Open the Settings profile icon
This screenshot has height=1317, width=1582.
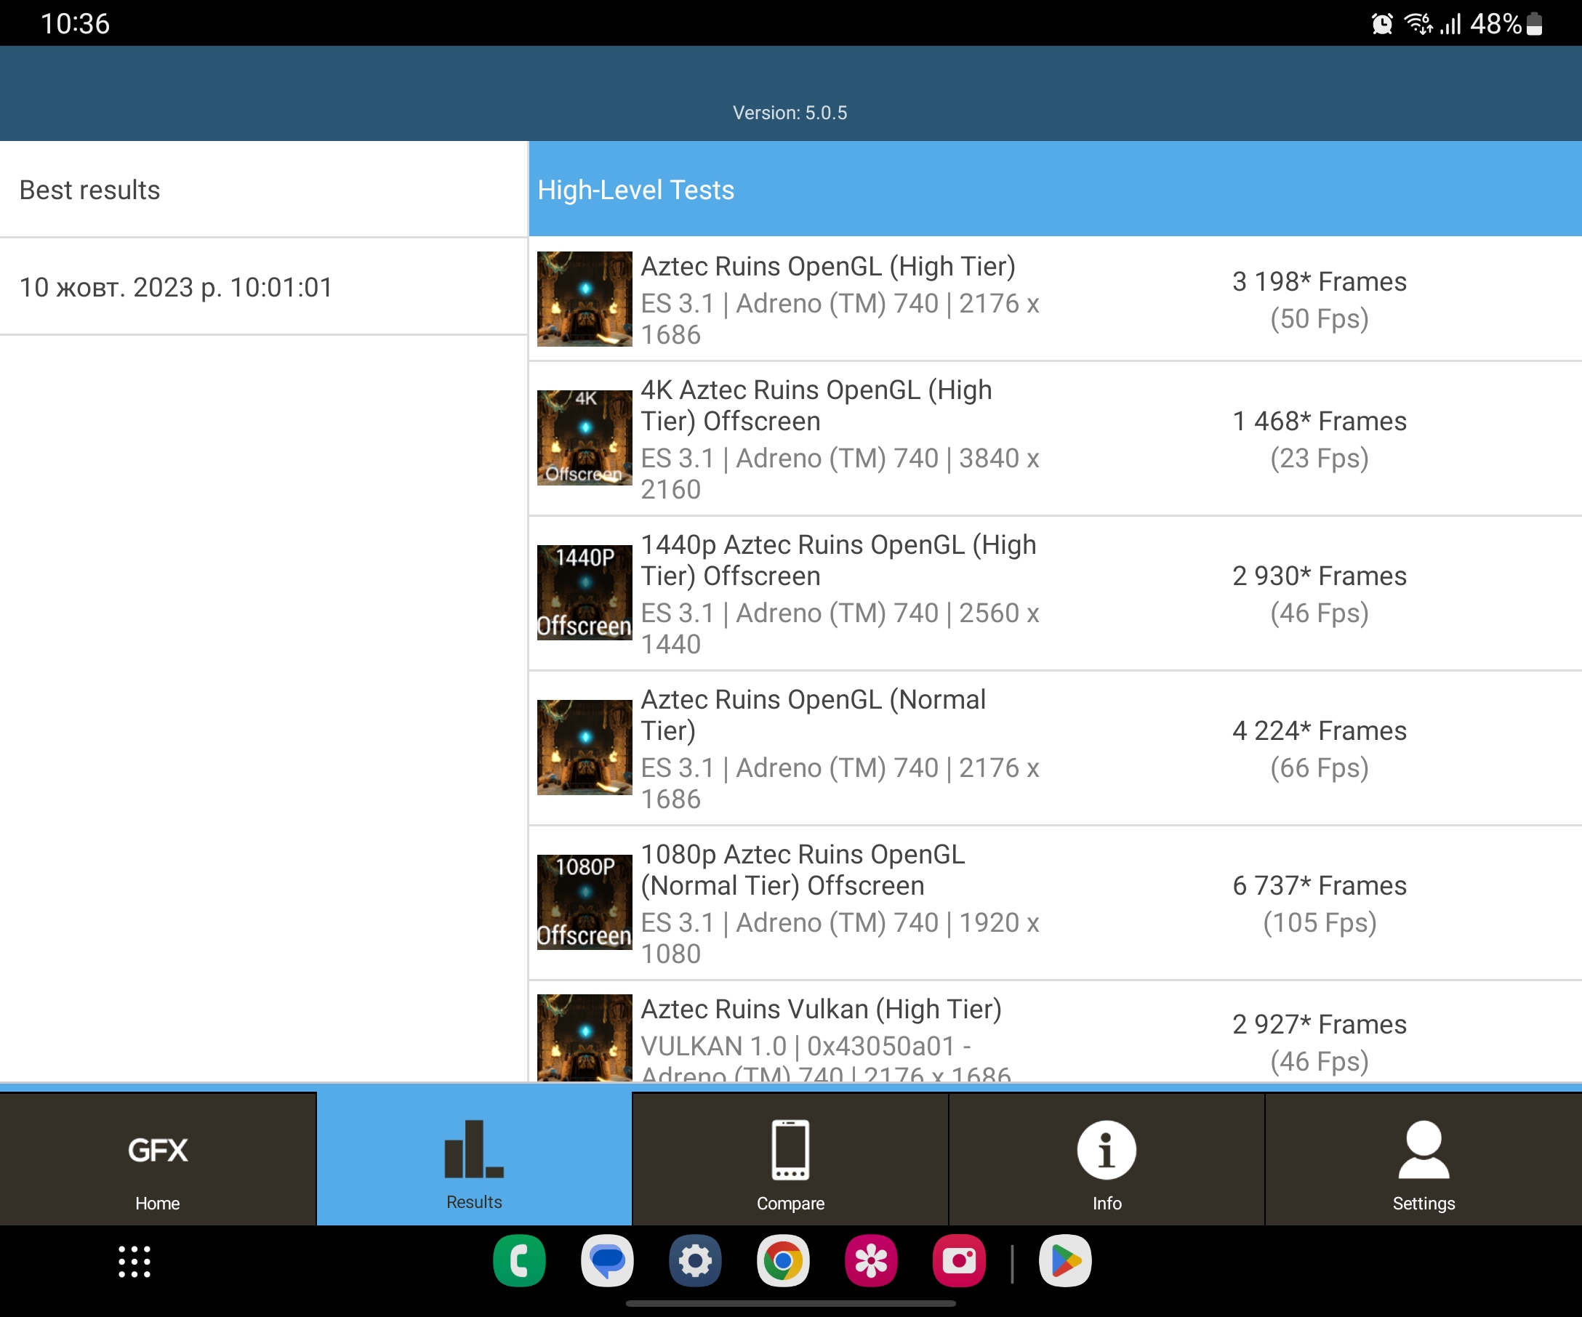click(1423, 1150)
